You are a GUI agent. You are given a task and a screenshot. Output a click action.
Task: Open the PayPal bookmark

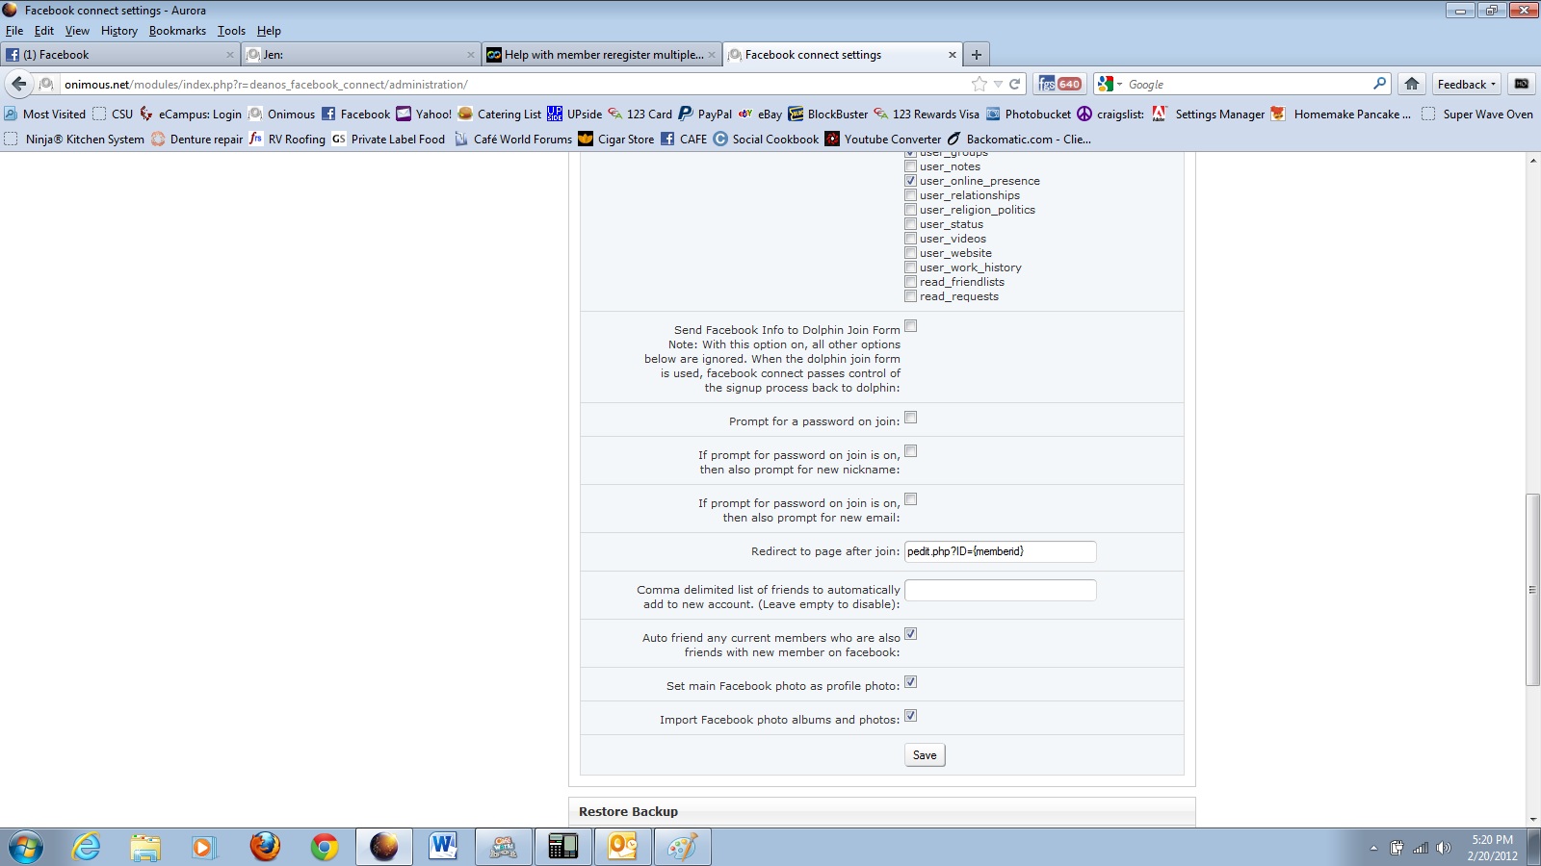click(705, 114)
